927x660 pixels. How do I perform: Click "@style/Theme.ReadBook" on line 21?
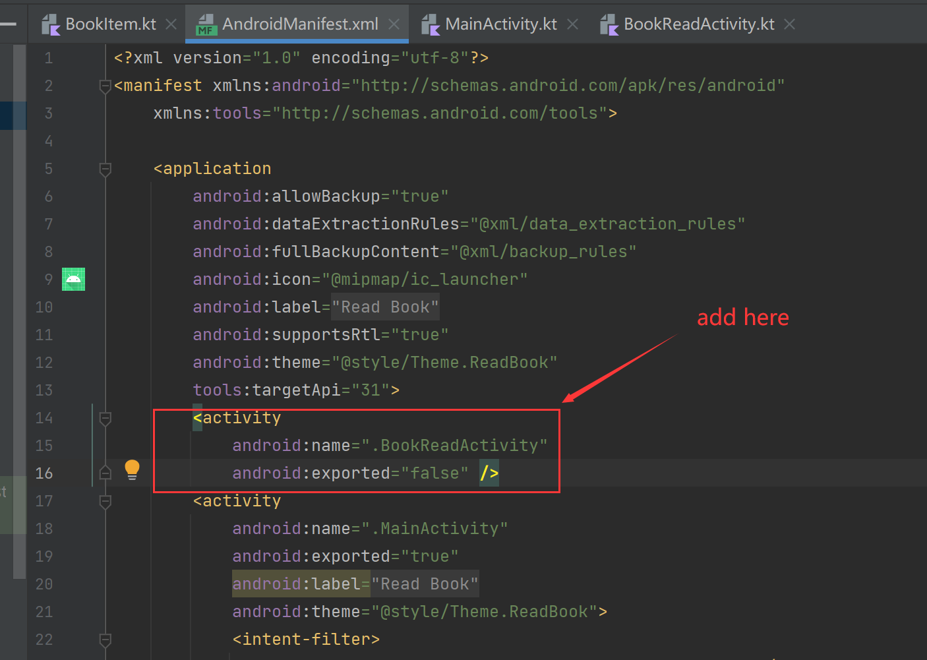484,612
